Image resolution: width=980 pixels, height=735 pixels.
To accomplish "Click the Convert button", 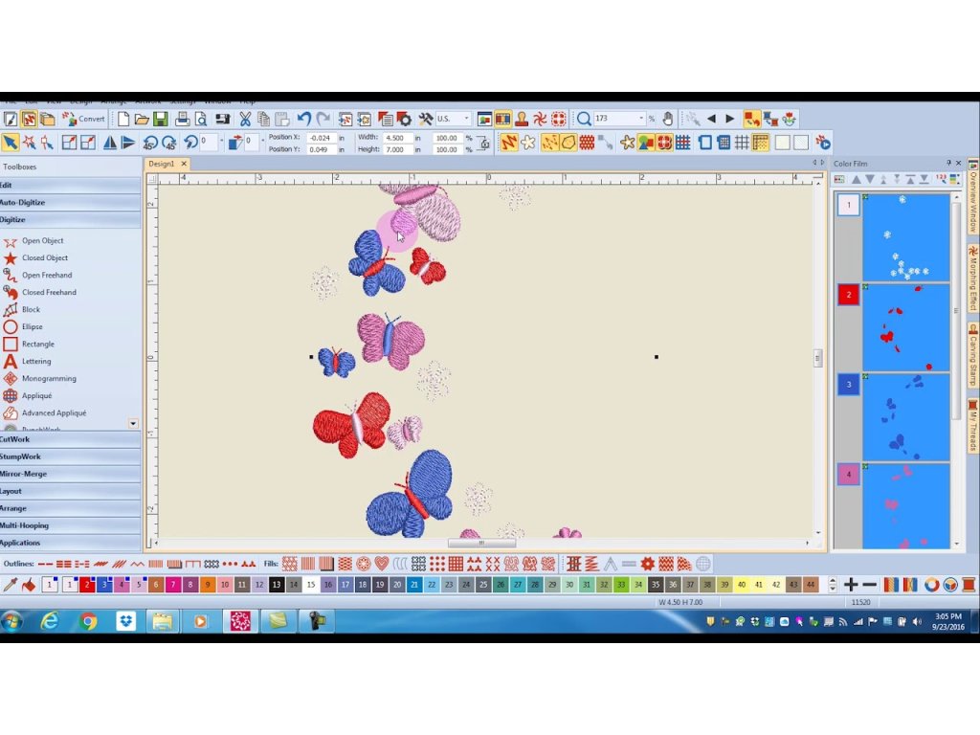I will click(84, 119).
